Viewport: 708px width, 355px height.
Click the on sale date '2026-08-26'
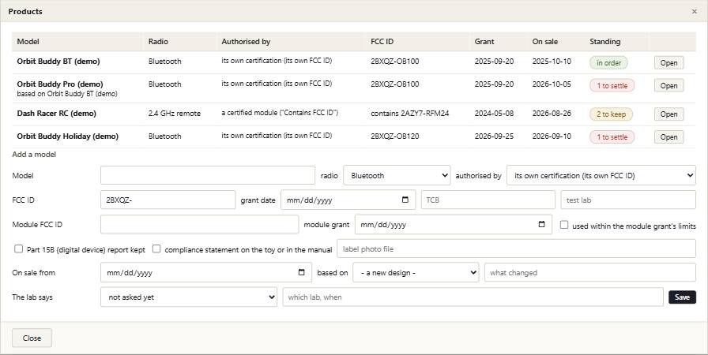click(552, 113)
